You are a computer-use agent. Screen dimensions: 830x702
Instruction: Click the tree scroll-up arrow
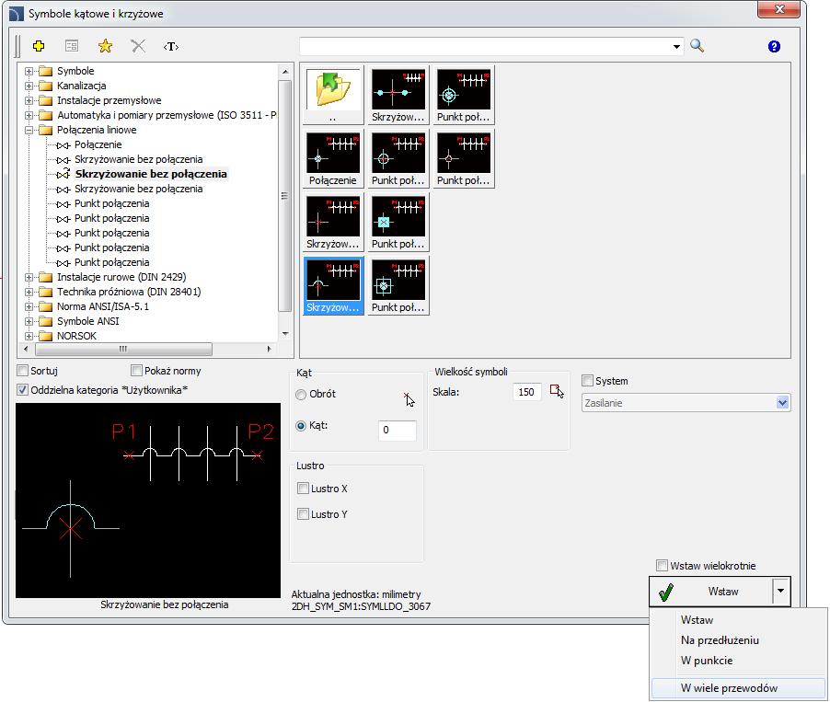[285, 72]
